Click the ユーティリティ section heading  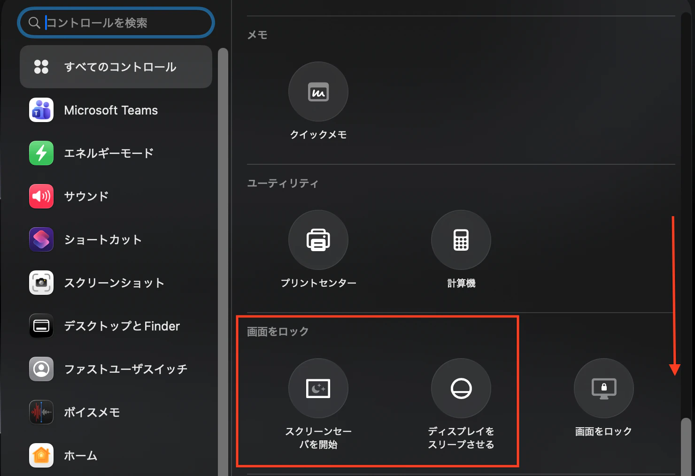(x=283, y=183)
